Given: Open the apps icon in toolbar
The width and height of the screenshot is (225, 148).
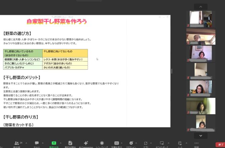Looking at the screenshot, I should click(x=146, y=143).
